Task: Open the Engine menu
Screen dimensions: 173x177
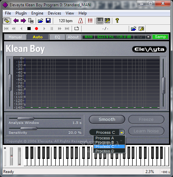Action: [37, 13]
